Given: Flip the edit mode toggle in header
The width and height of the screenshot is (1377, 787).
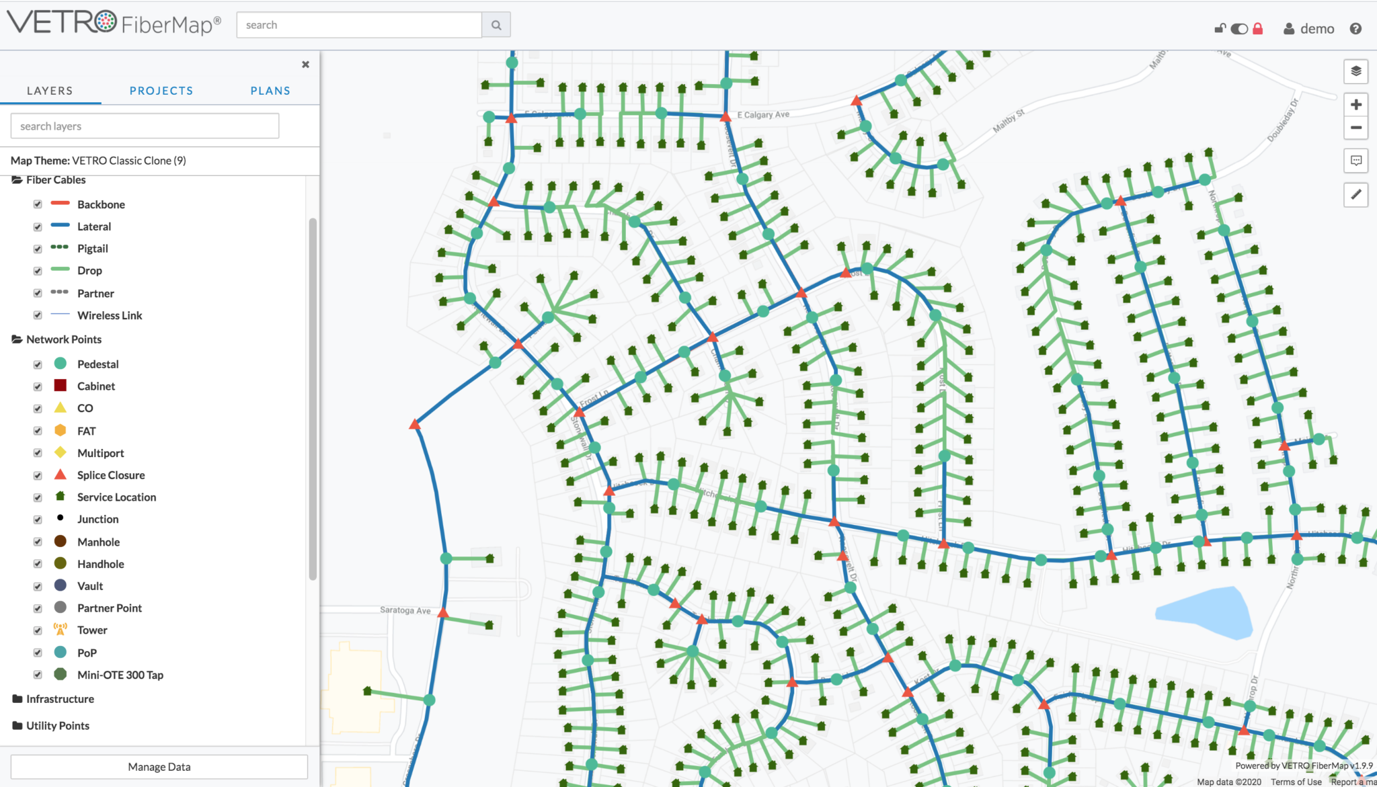Looking at the screenshot, I should [x=1238, y=28].
